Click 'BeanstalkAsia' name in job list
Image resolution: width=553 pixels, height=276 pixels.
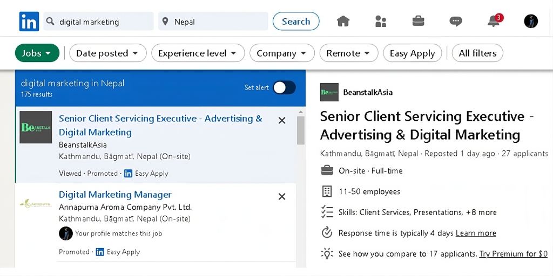click(83, 144)
